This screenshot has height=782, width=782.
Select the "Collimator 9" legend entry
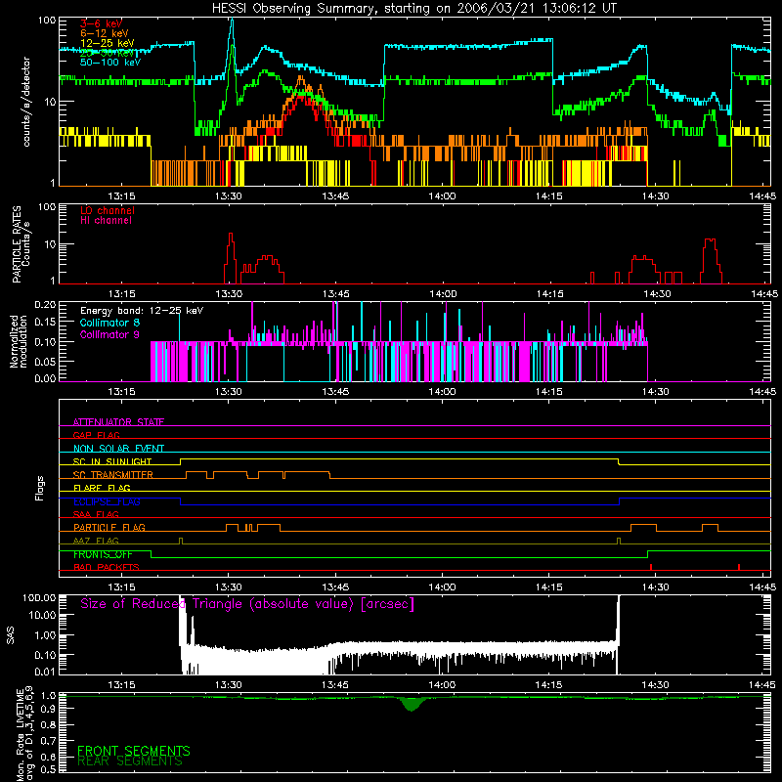pyautogui.click(x=109, y=334)
